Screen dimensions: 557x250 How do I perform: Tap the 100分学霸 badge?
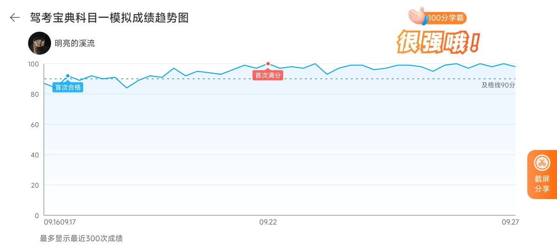pyautogui.click(x=446, y=18)
